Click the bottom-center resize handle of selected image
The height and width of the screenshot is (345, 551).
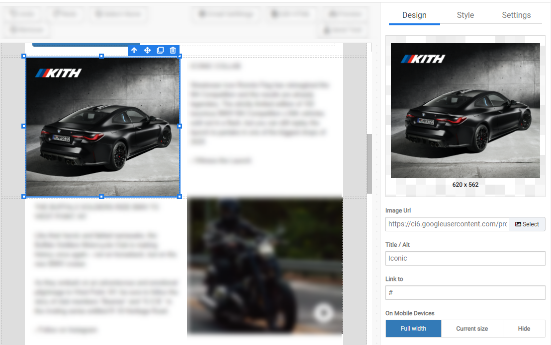click(x=101, y=197)
